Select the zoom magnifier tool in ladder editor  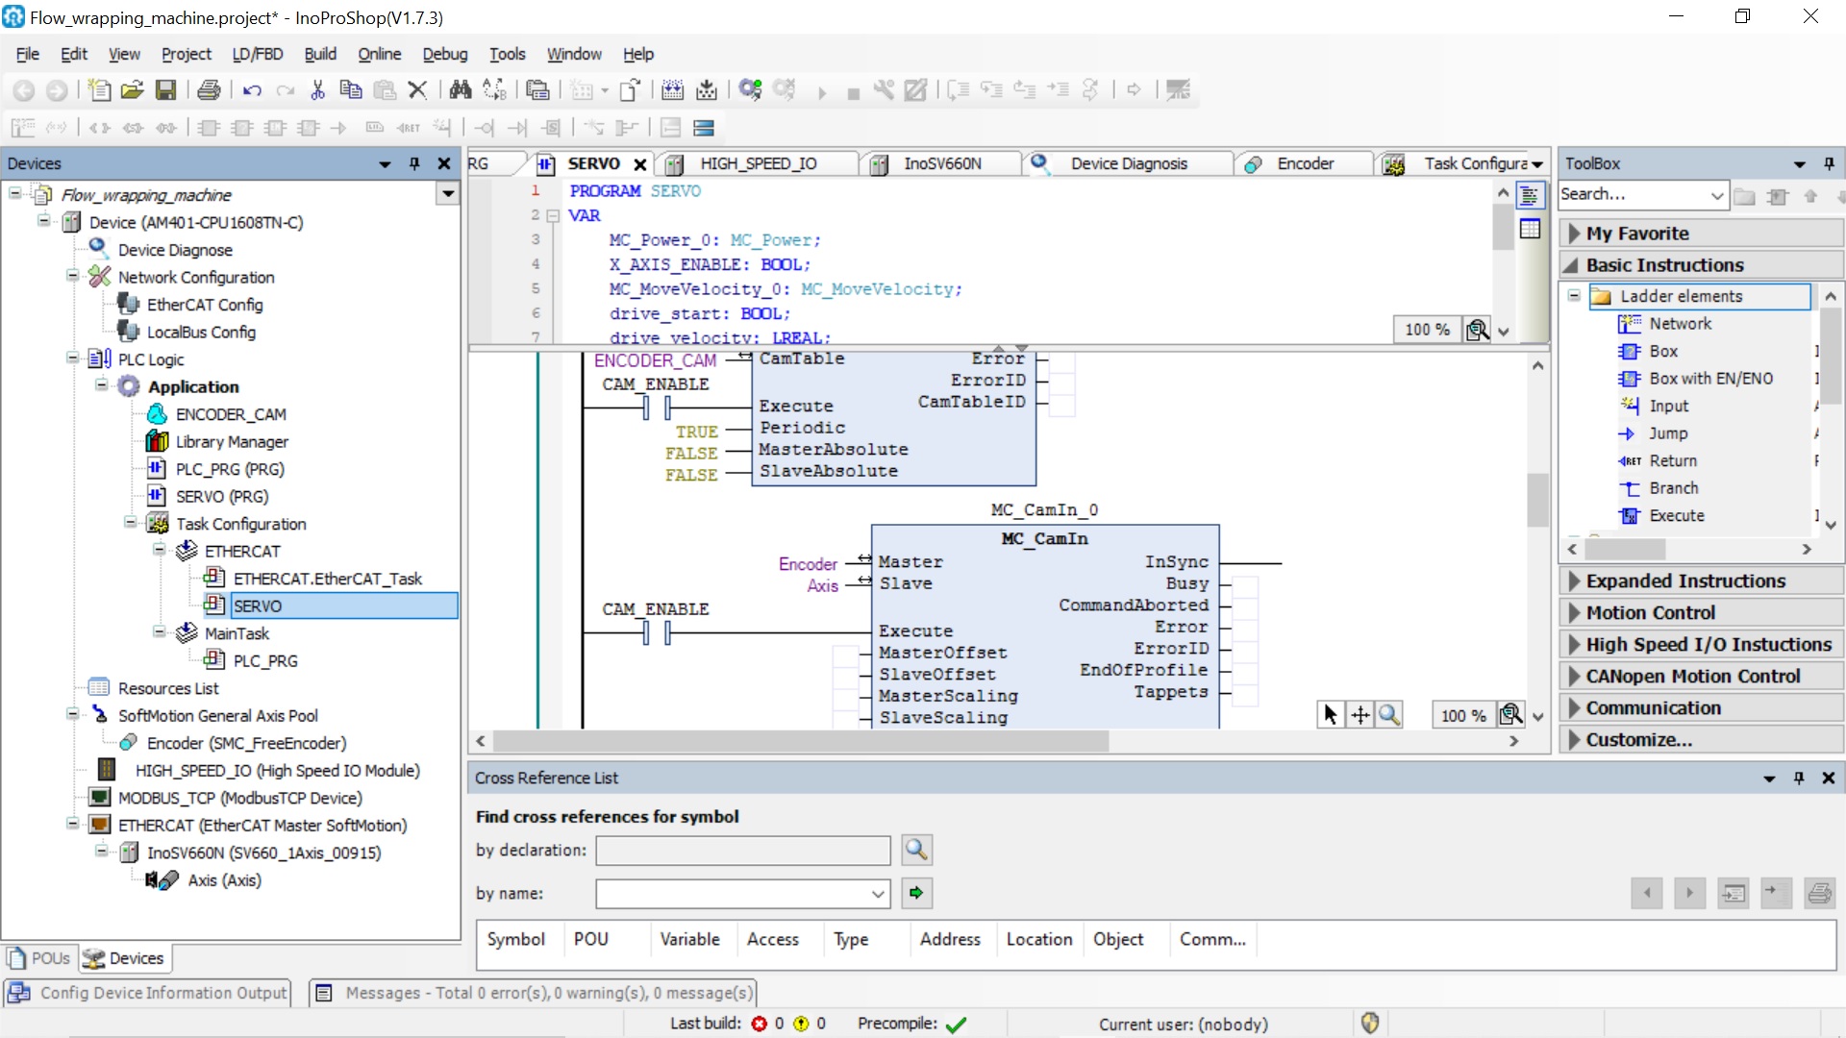tap(1388, 715)
